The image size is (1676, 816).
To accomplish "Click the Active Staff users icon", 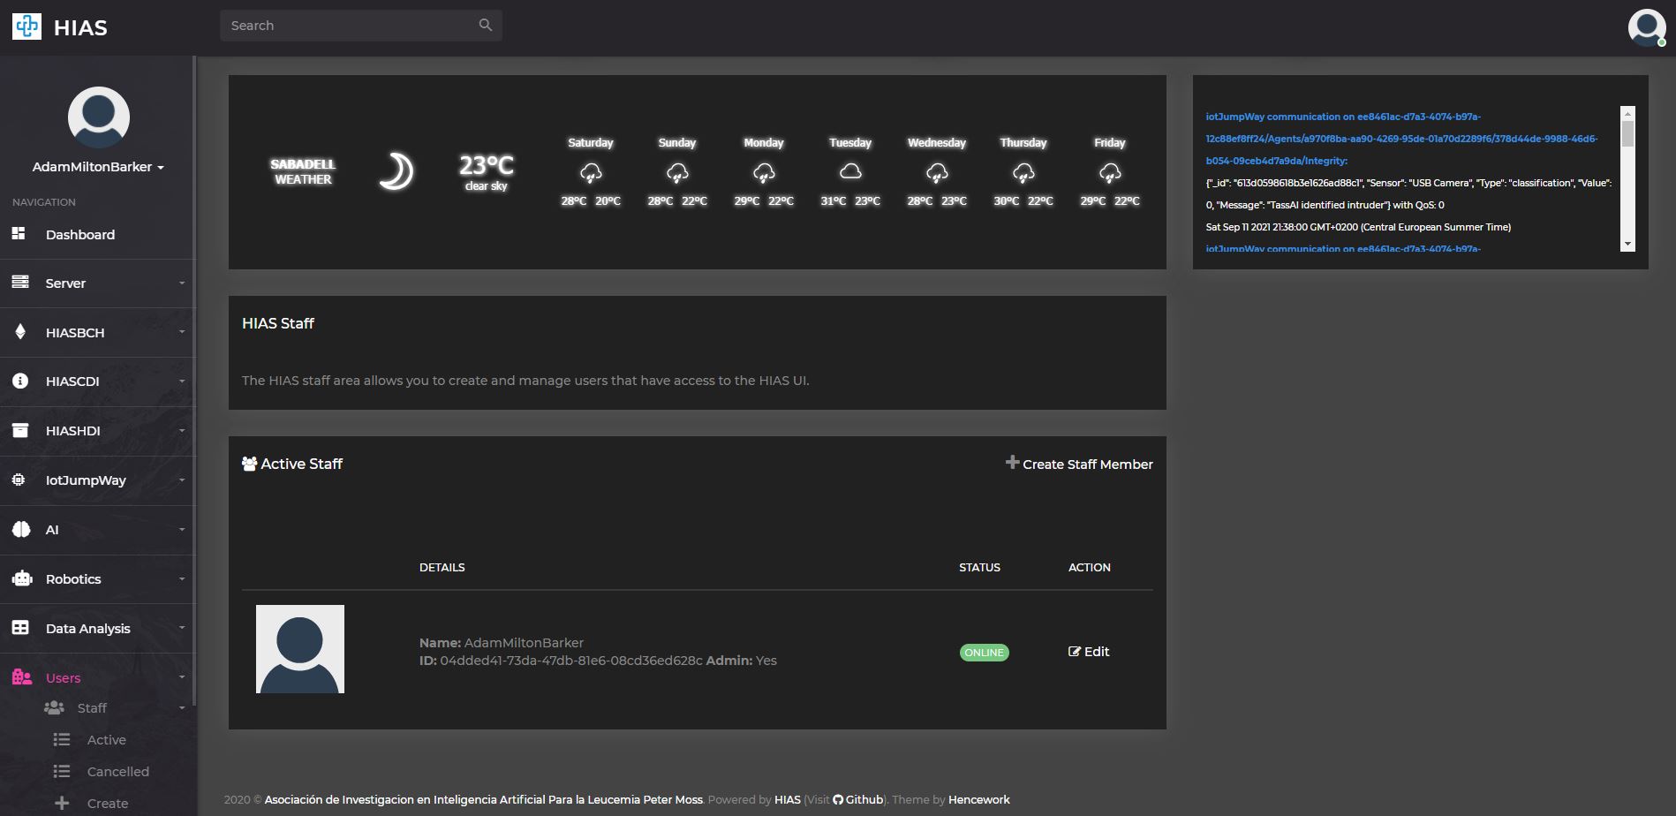I will [250, 464].
